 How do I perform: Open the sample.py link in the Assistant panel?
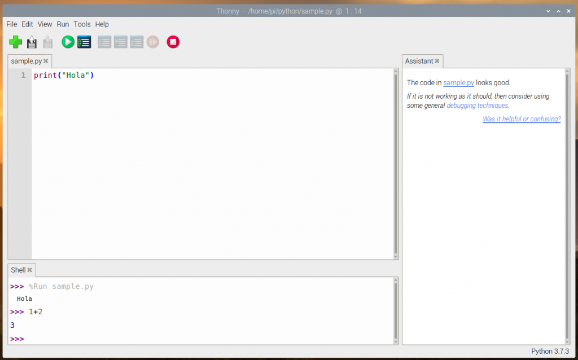click(x=458, y=82)
